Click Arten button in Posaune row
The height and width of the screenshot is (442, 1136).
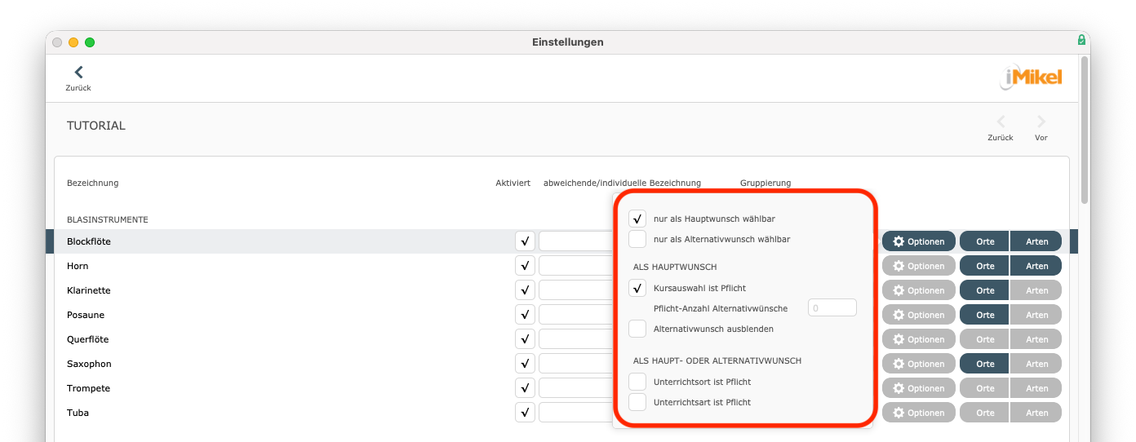(1036, 315)
